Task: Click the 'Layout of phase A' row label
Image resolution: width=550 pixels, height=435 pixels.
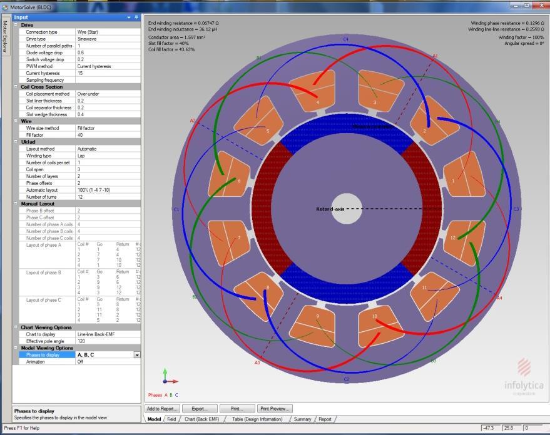Action: (x=44, y=245)
